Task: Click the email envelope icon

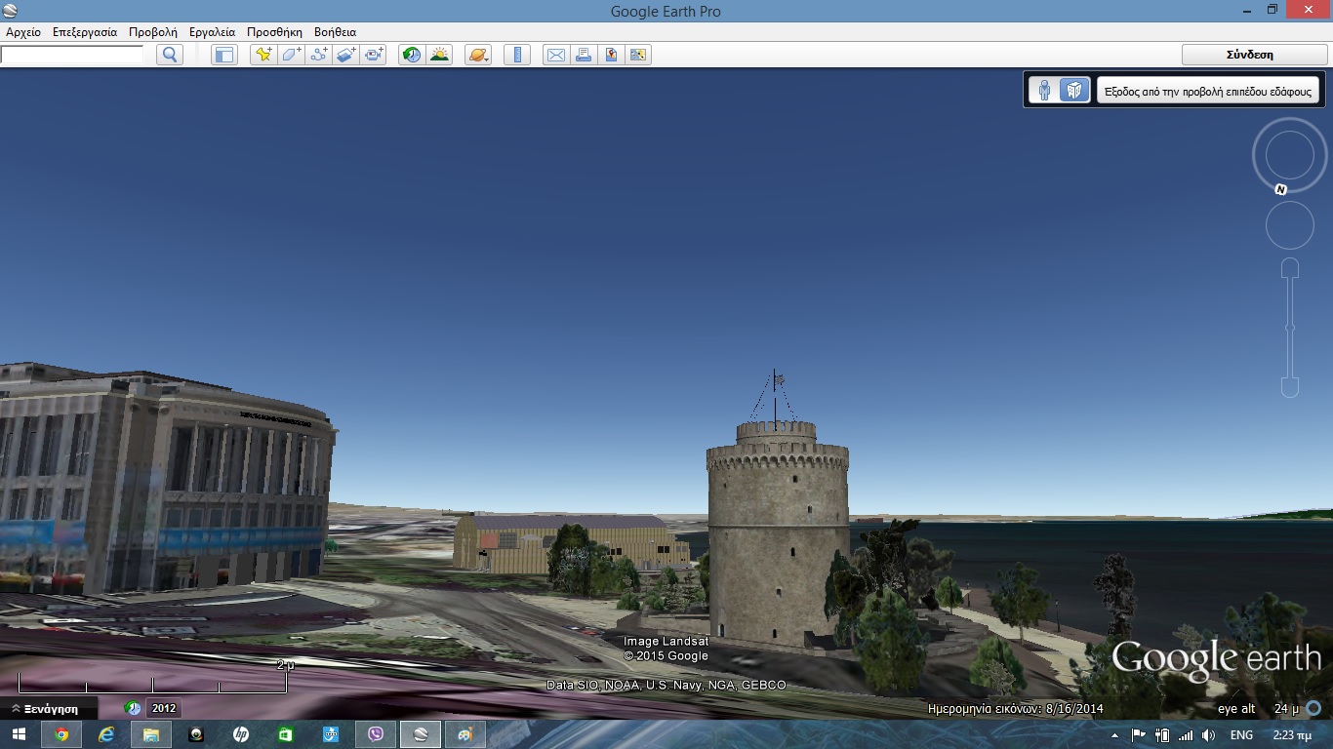Action: (x=555, y=55)
